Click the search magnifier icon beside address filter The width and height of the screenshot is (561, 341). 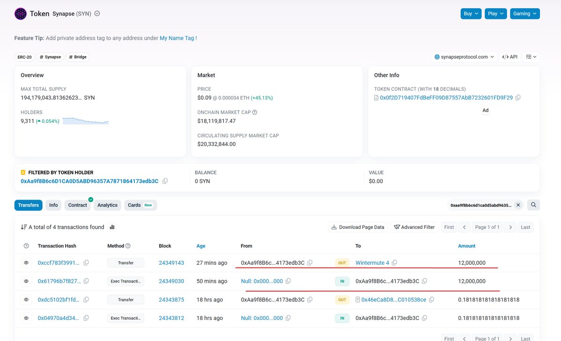[533, 205]
